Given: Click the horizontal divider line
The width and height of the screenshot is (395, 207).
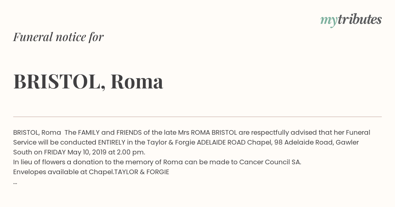Looking at the screenshot, I should tap(197, 117).
